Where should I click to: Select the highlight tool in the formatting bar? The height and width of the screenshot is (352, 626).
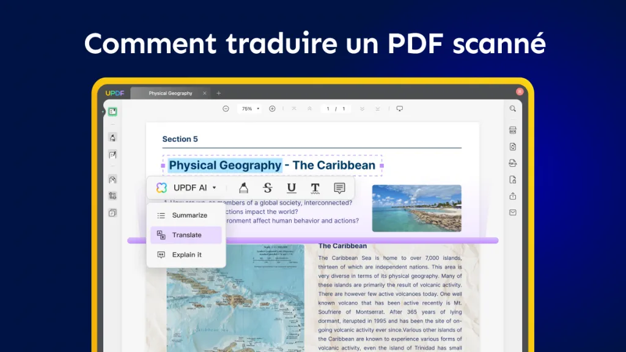(x=243, y=188)
